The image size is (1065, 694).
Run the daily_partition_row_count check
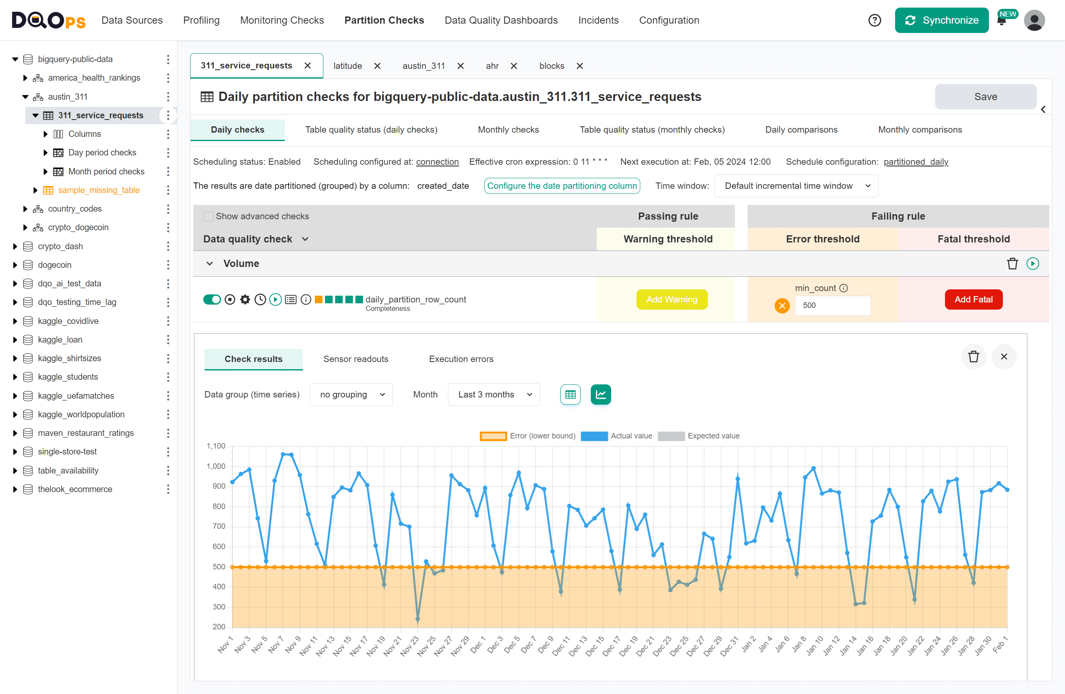[275, 299]
